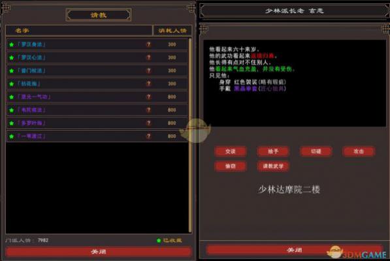
Task: Select the 罗汉心法 skill row
Action: coord(97,57)
